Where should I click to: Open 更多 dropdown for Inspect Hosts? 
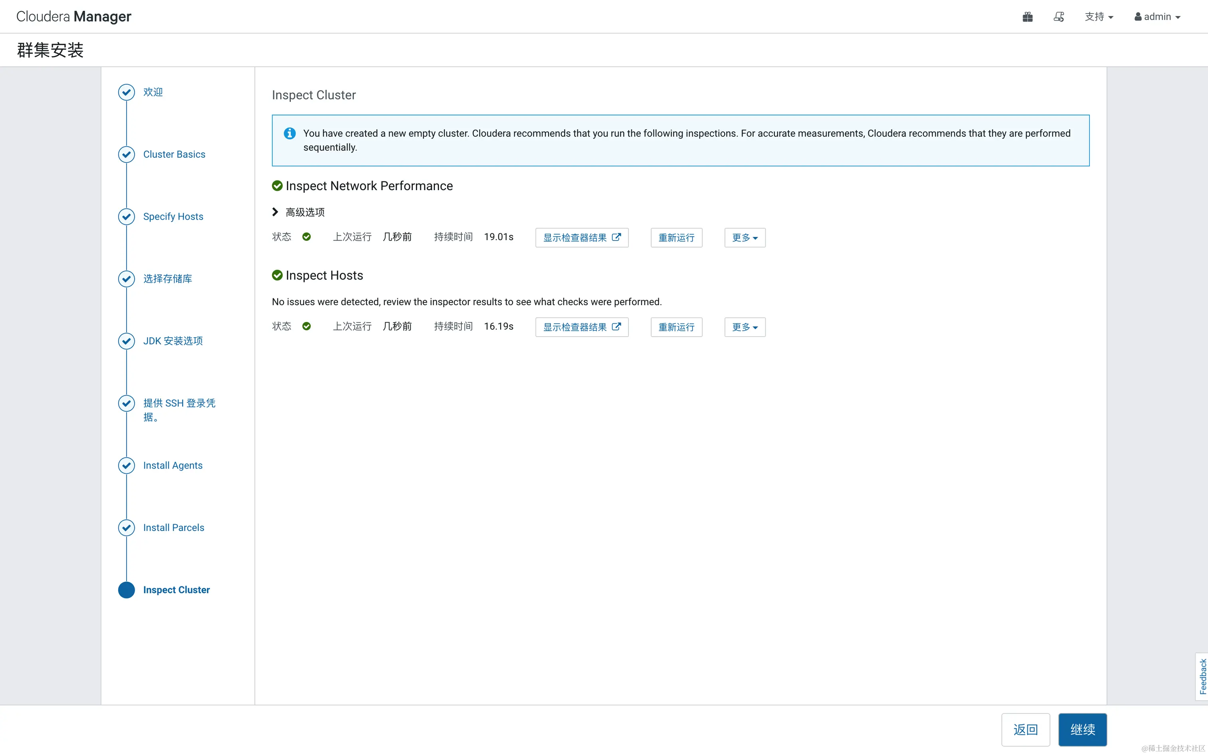[x=745, y=327]
